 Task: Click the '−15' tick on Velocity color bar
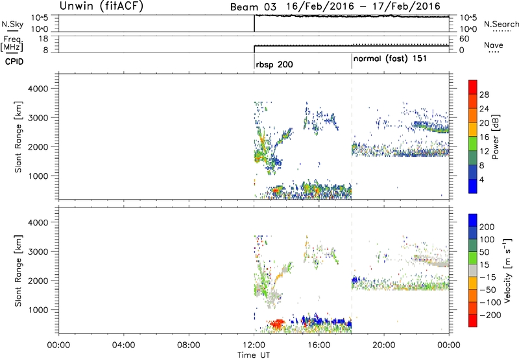488,277
